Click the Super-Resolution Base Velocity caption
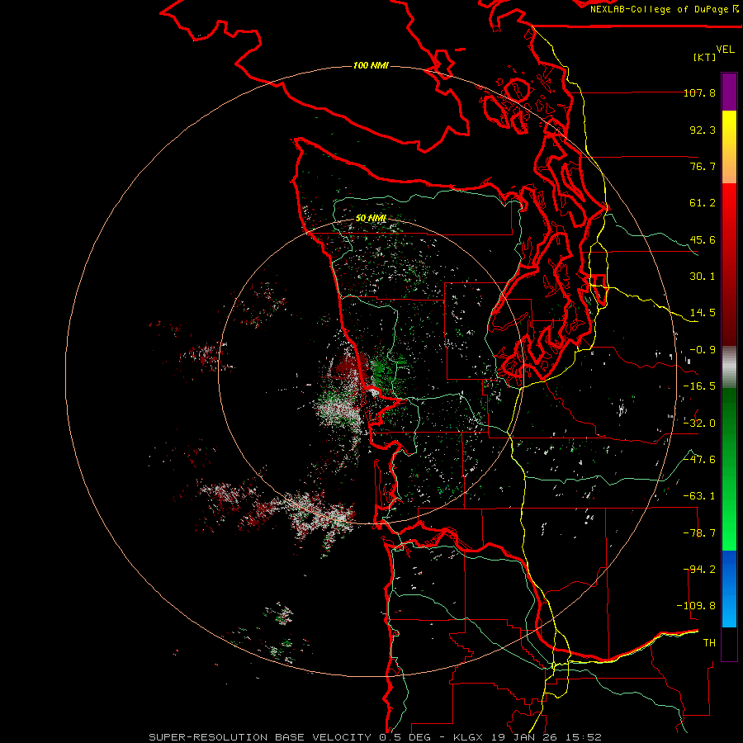This screenshot has height=743, width=743. click(x=260, y=737)
